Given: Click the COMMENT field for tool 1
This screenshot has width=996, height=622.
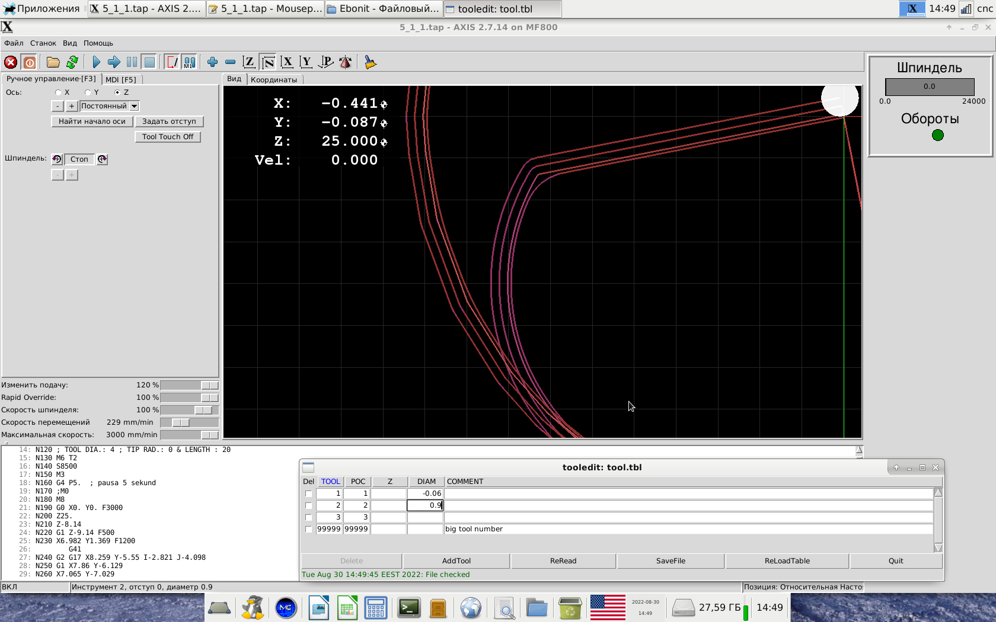Looking at the screenshot, I should 688,493.
